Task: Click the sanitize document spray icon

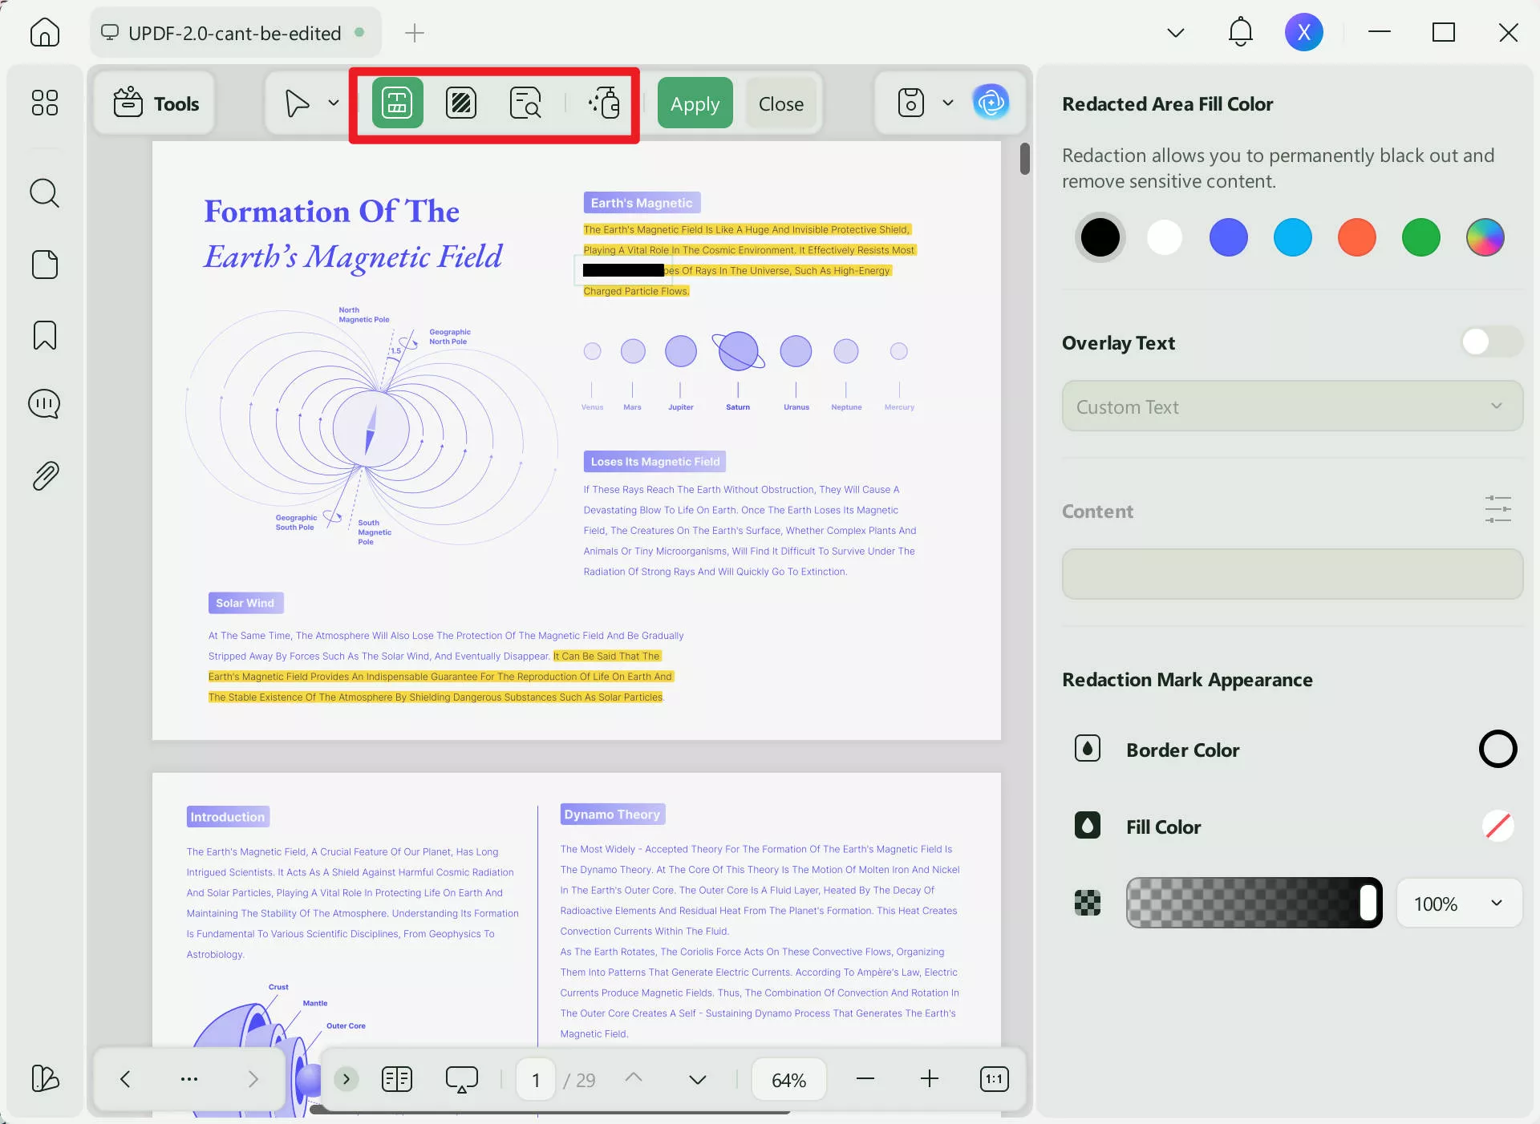Action: [x=604, y=103]
